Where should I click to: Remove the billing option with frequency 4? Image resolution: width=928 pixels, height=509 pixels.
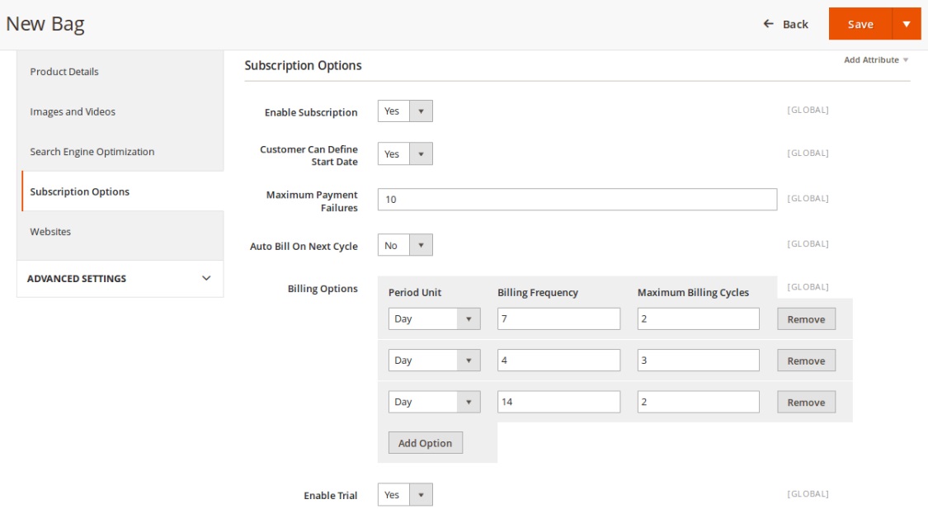806,361
